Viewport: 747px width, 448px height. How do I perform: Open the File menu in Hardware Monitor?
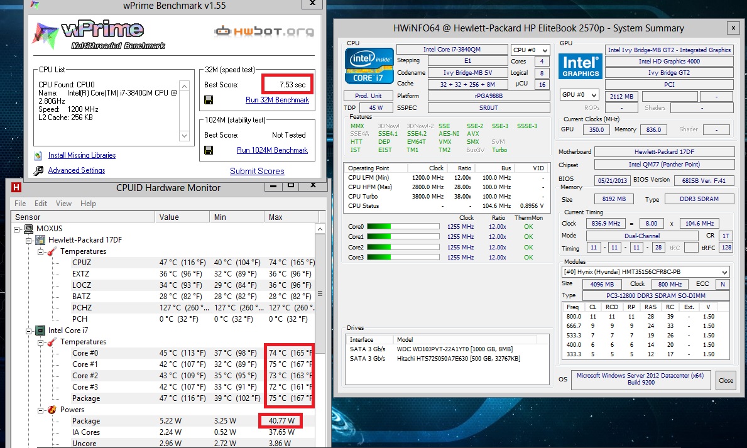point(20,204)
